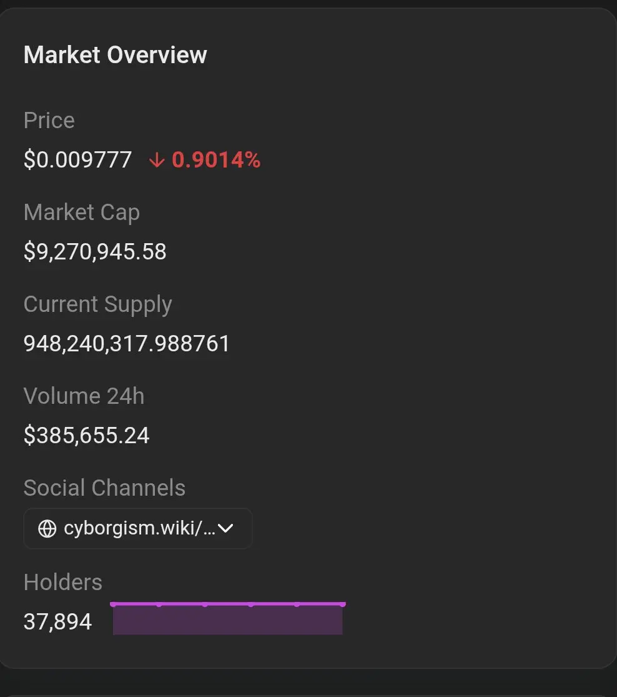Image resolution: width=617 pixels, height=697 pixels.
Task: Click the Market Cap label
Action: 82,213
